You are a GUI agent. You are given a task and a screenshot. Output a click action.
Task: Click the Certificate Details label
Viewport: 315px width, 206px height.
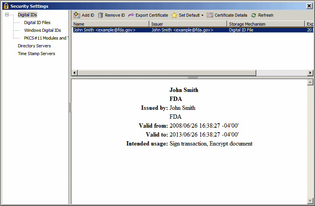(x=231, y=15)
